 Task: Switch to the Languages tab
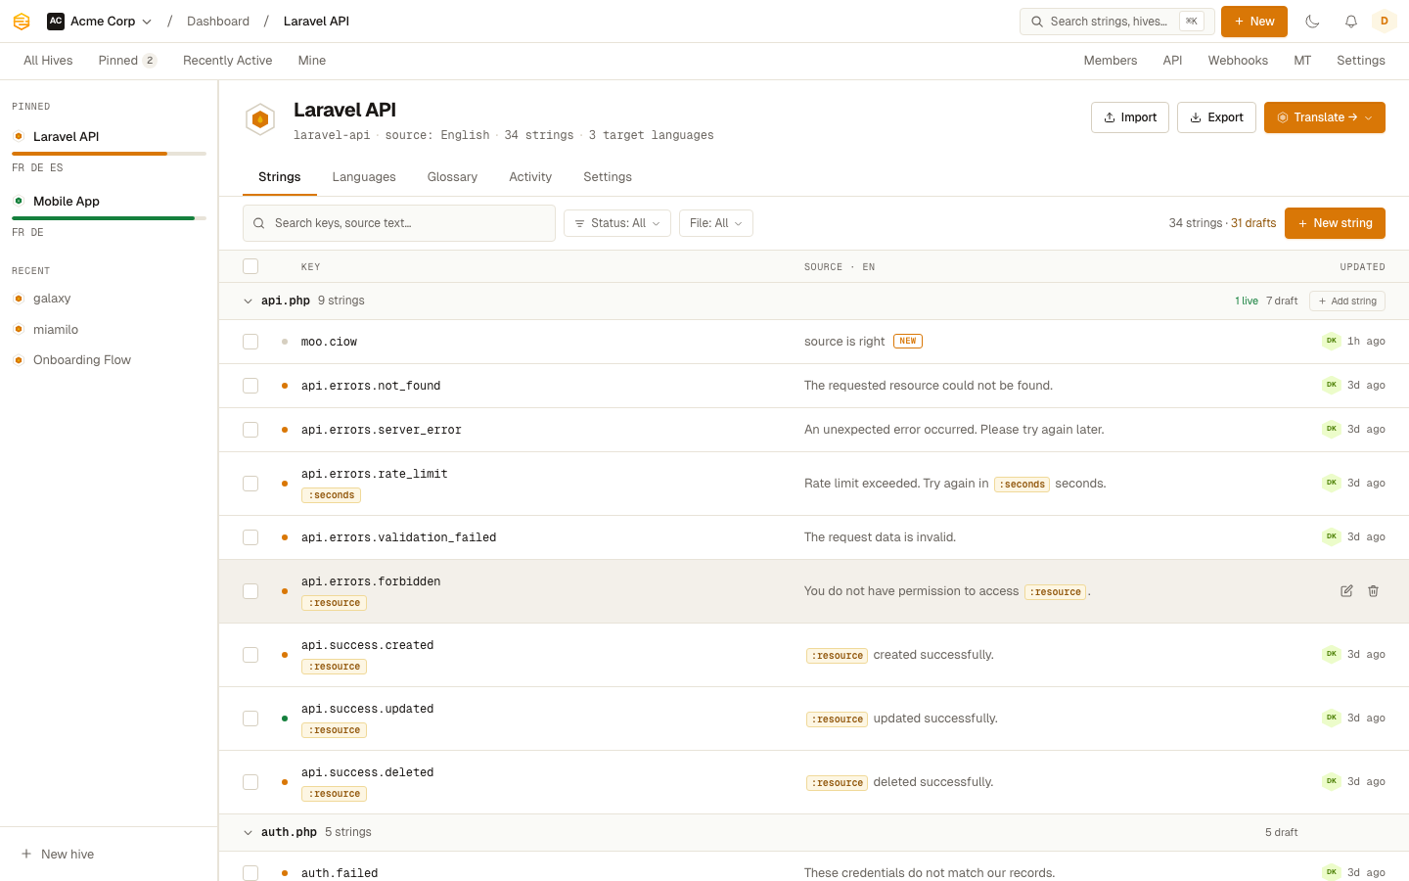coord(364,177)
